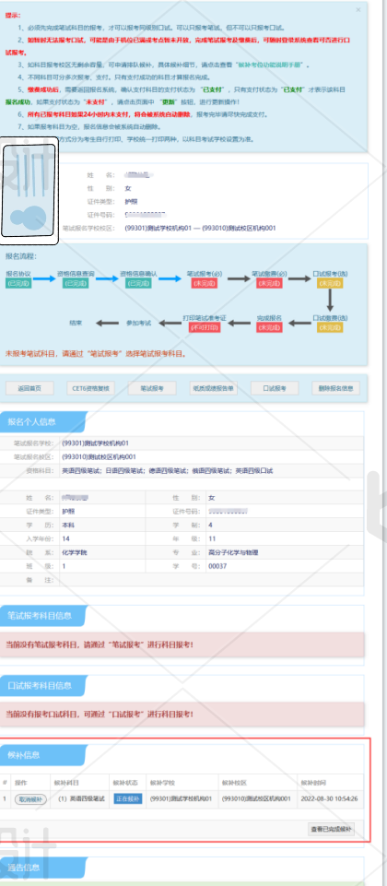Viewport: 387px width, 886px height.
Task: Click the 资格信息查询 flow step
Action: (x=76, y=278)
